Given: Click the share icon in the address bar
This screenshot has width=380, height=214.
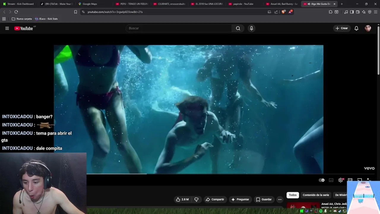Looking at the screenshot, I should pyautogui.click(x=276, y=12).
